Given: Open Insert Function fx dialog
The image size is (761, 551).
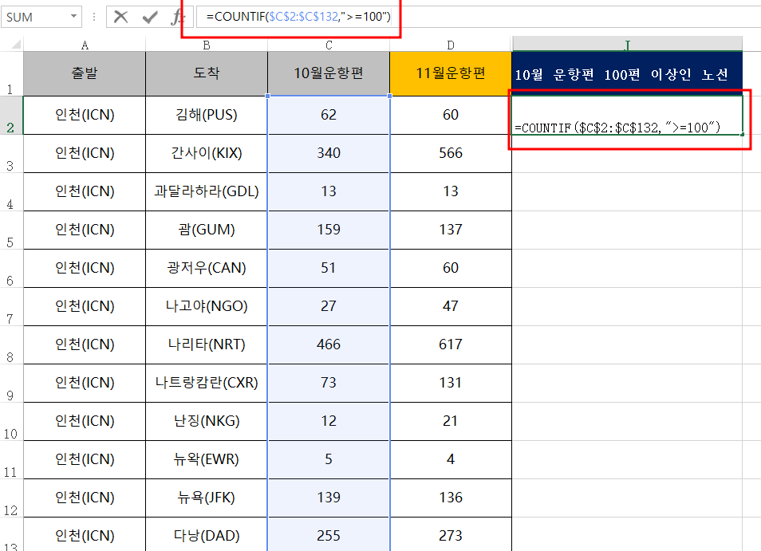Looking at the screenshot, I should click(177, 17).
